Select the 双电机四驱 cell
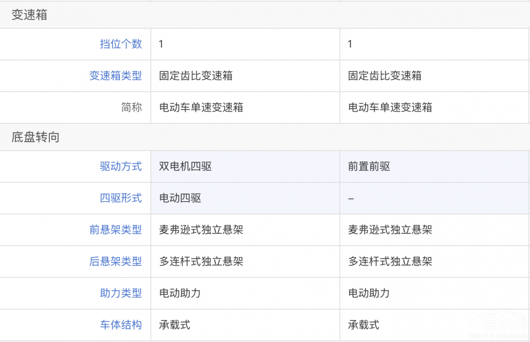530x342 pixels. tap(185, 166)
